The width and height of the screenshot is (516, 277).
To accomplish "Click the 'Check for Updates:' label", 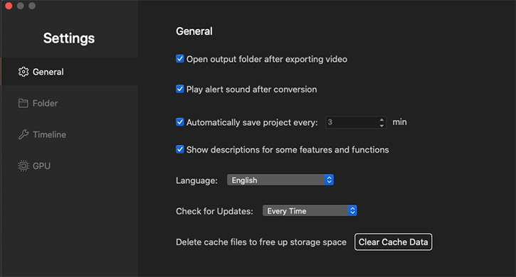I will tap(214, 211).
